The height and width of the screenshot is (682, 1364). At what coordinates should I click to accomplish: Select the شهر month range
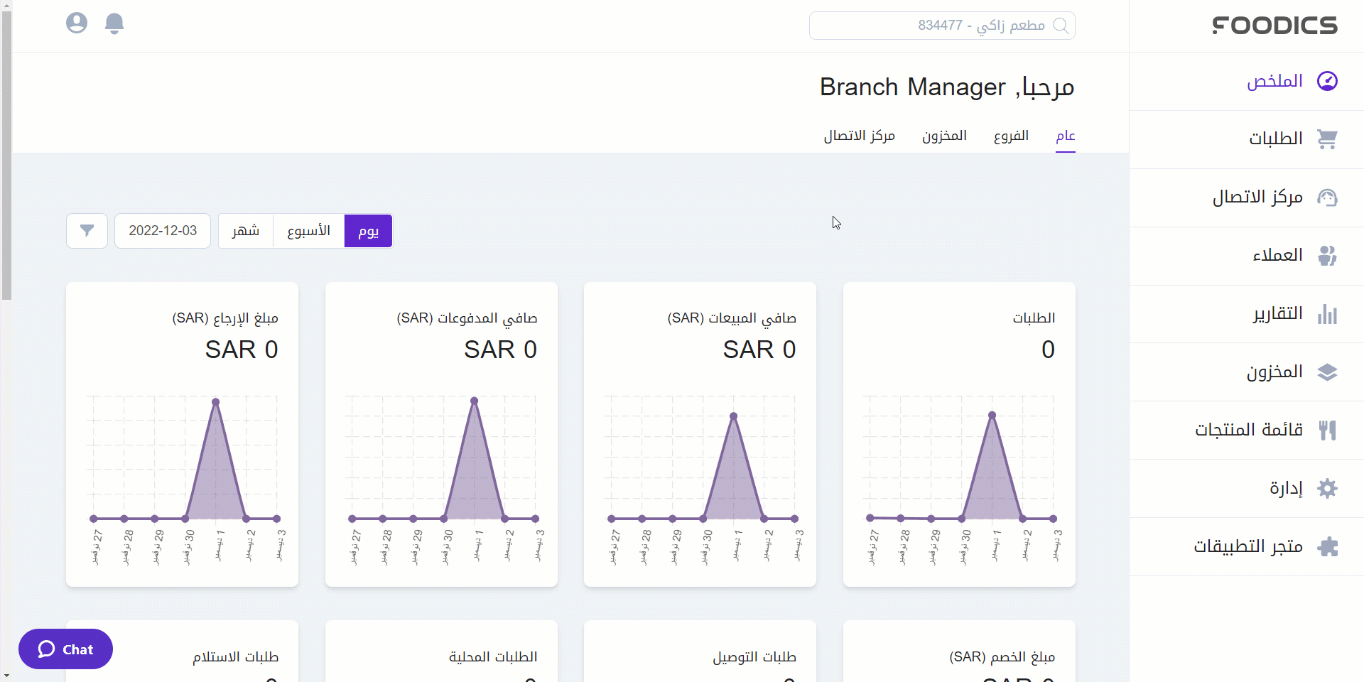[246, 231]
